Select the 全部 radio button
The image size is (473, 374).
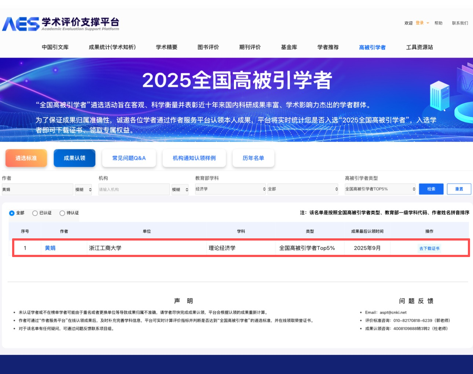(x=12, y=213)
